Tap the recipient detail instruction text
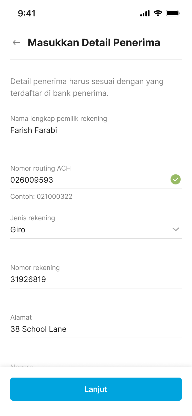Viewport: 192px width, 416px height. pos(87,87)
